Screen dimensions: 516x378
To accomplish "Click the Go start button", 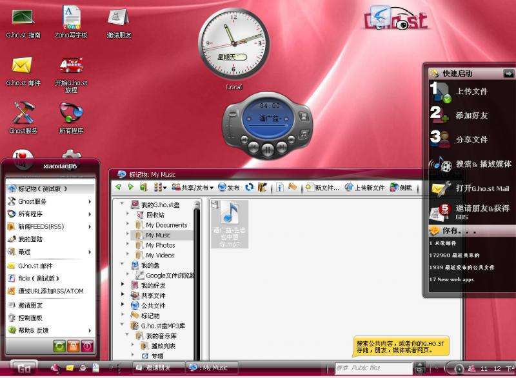I will coord(24,368).
